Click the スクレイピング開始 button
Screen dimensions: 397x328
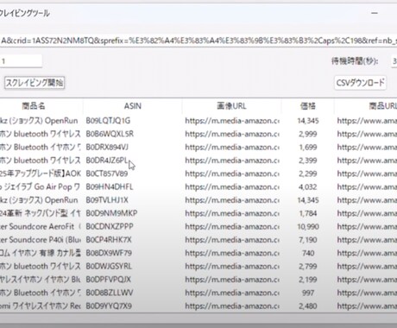(35, 83)
